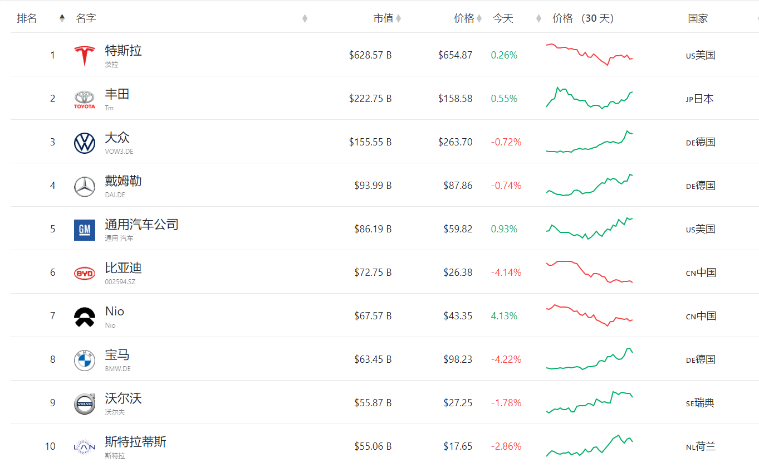Select the red BYD logo
Image resolution: width=759 pixels, height=467 pixels.
[85, 273]
